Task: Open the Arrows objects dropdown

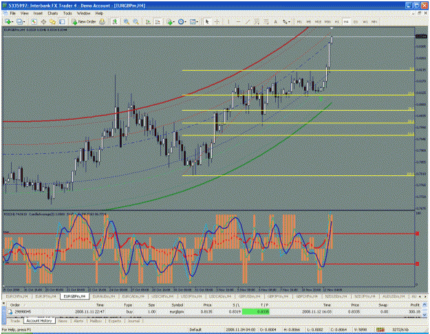Action: point(286,21)
